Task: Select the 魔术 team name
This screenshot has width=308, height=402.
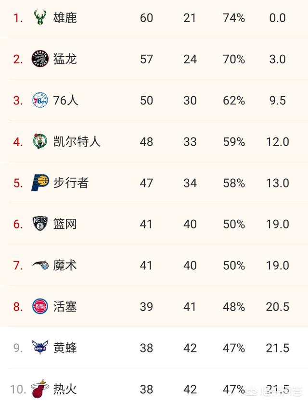Action: pos(65,265)
